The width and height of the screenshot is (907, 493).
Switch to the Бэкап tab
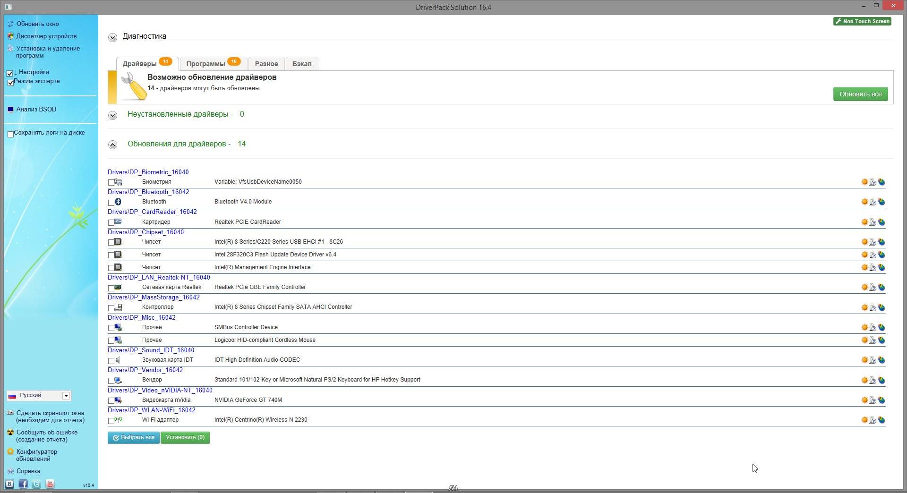pos(302,63)
